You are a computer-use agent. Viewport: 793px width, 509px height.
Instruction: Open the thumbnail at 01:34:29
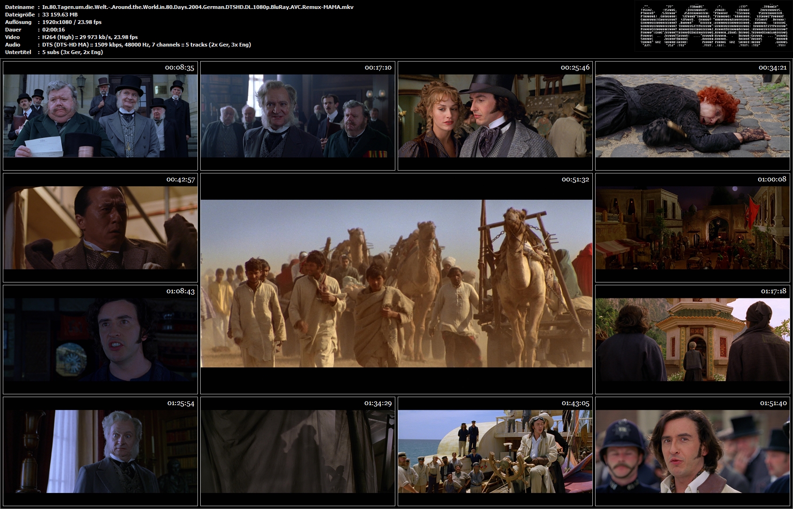coord(298,451)
